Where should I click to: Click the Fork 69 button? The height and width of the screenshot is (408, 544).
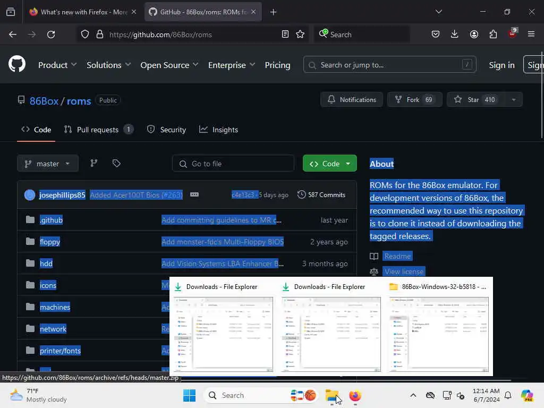click(x=414, y=99)
